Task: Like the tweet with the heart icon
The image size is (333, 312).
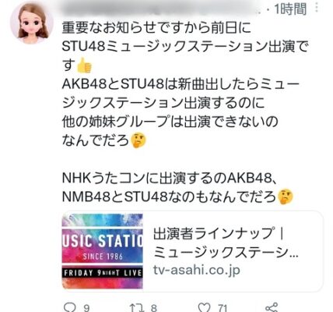Action: (204, 308)
